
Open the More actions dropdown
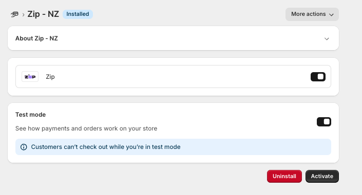(x=312, y=14)
